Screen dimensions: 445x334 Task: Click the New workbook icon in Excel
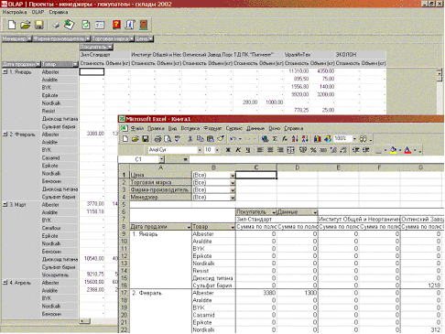(125, 139)
